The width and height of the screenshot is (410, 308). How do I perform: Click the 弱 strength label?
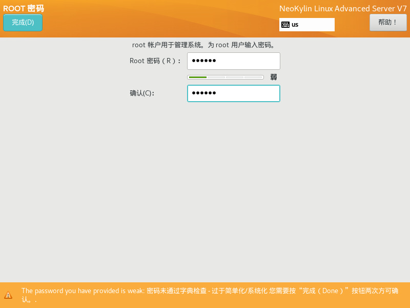(274, 77)
